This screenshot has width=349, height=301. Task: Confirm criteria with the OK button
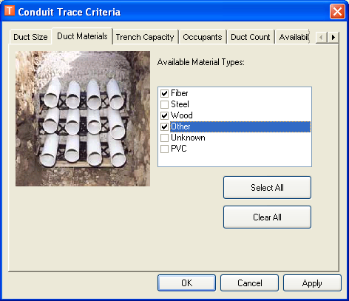coord(186,283)
